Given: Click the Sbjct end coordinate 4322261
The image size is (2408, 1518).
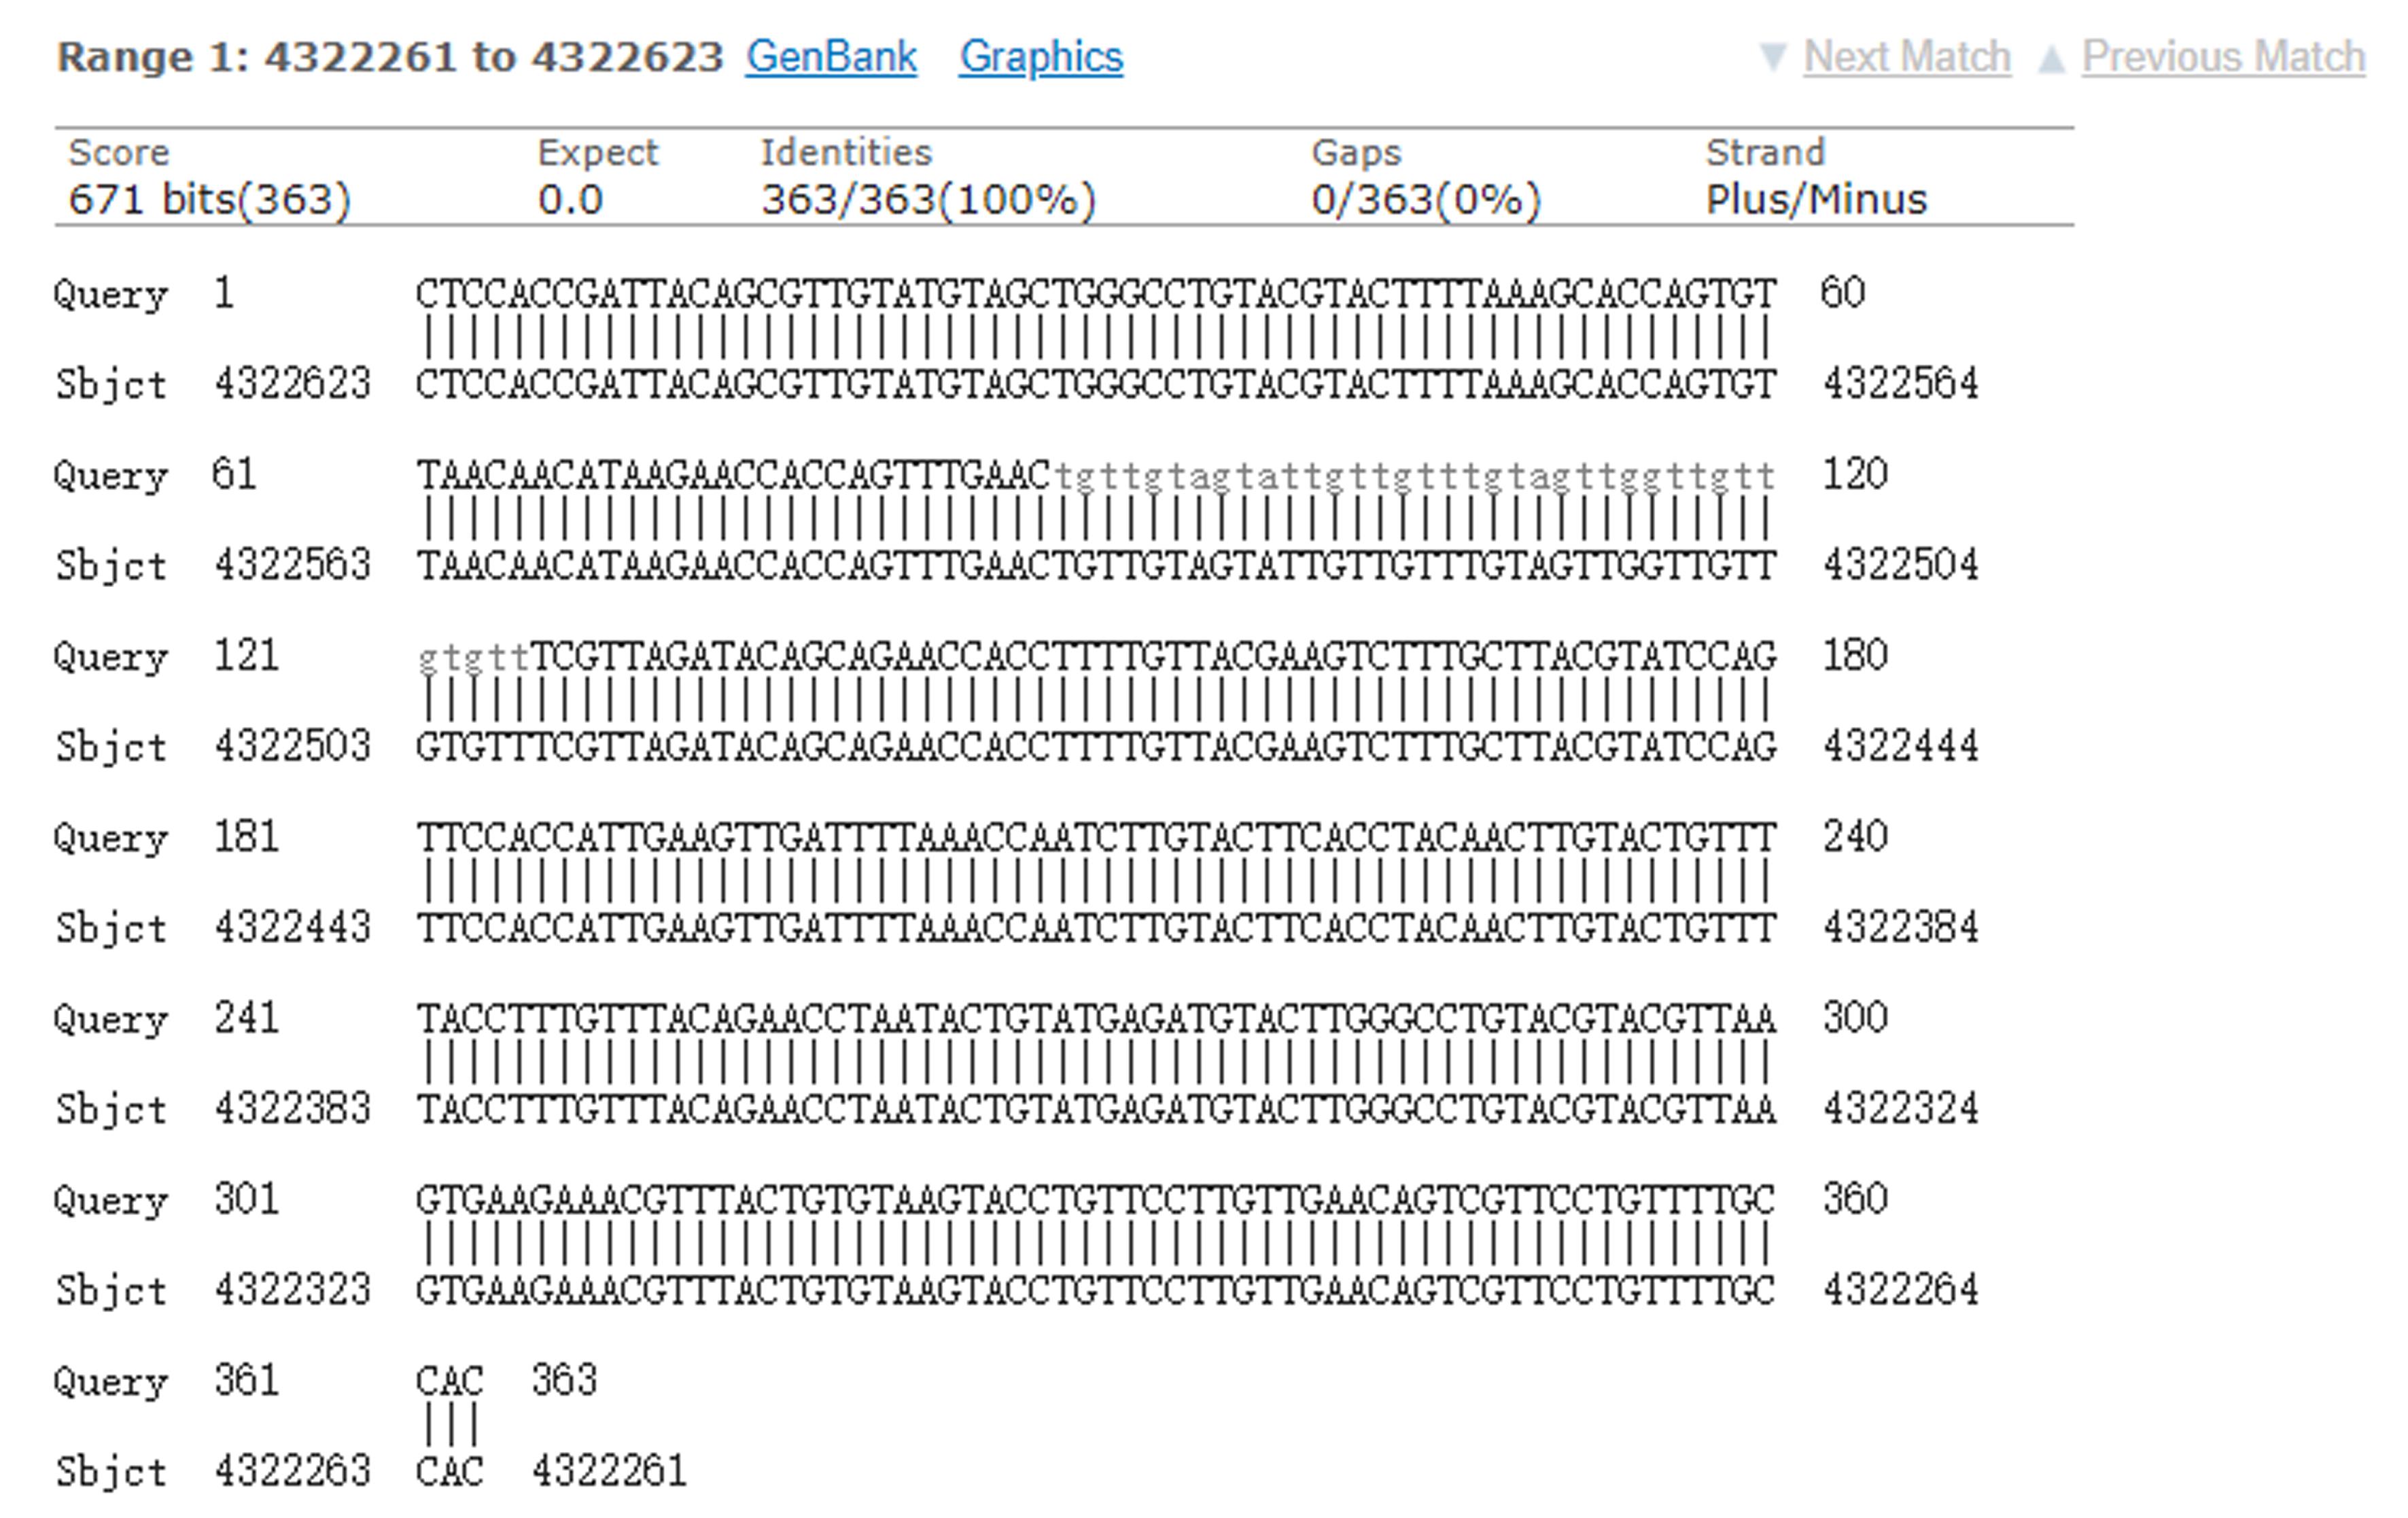Looking at the screenshot, I should tap(609, 1471).
